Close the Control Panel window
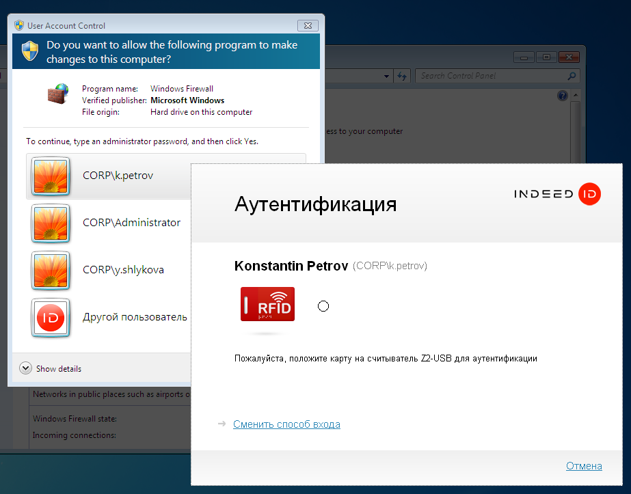The height and width of the screenshot is (494, 631). pyautogui.click(x=569, y=57)
